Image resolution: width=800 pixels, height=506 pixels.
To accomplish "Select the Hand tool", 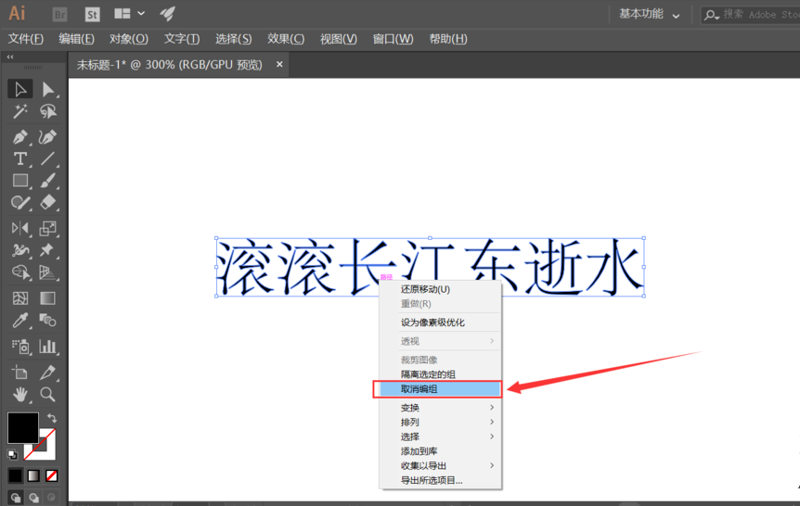I will [19, 394].
